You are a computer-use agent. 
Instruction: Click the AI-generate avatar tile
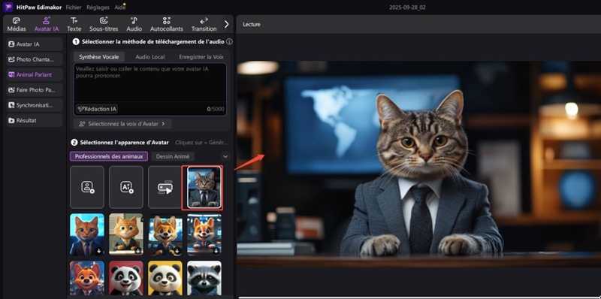(126, 187)
